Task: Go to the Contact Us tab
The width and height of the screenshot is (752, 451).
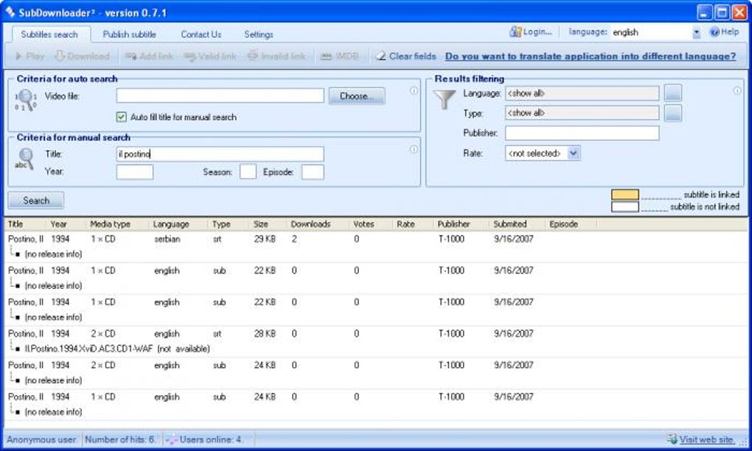Action: (x=201, y=35)
